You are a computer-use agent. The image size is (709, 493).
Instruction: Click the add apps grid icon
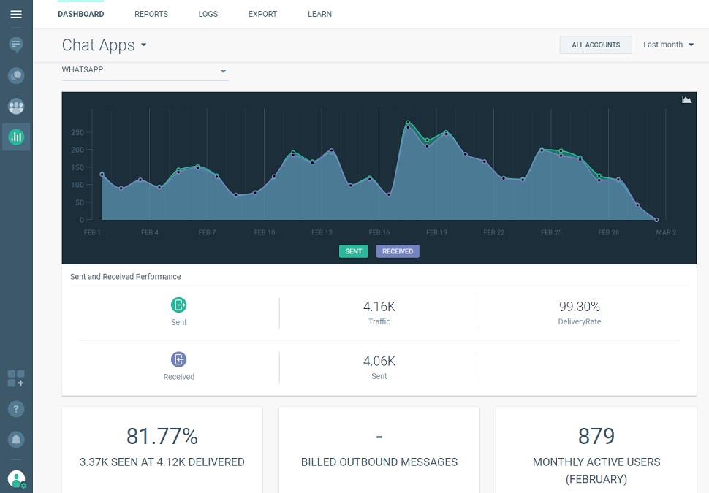click(16, 378)
